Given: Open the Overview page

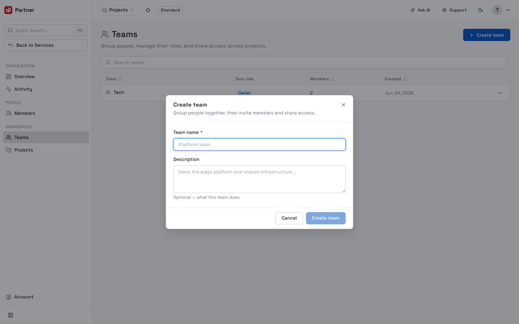Looking at the screenshot, I should [x=46, y=77].
